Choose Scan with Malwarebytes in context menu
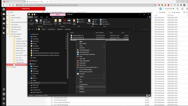 [x=91, y=69]
